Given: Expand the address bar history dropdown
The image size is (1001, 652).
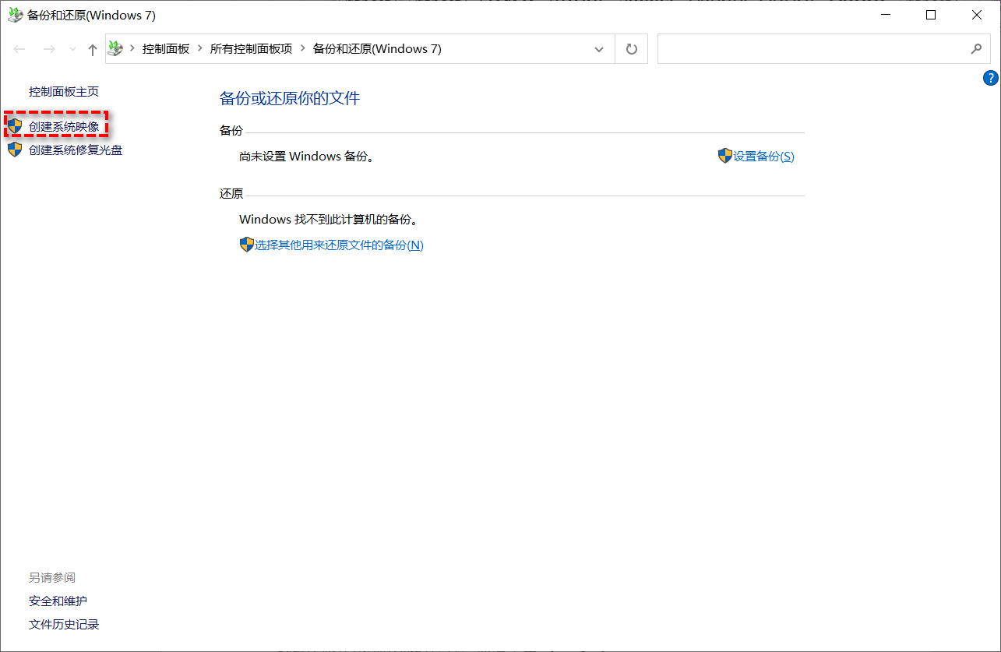Looking at the screenshot, I should pyautogui.click(x=598, y=48).
